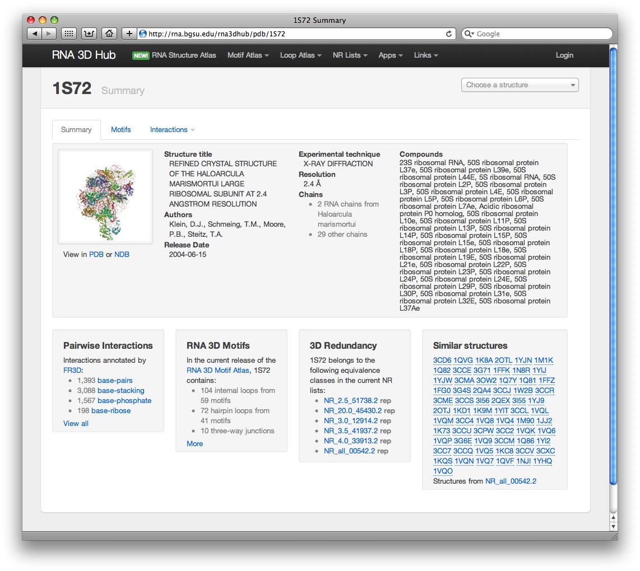Expand the Motif Atlas menu
640x571 pixels.
(248, 55)
